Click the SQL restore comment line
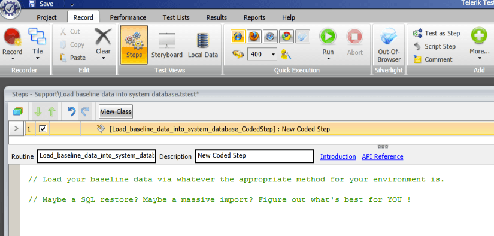The height and width of the screenshot is (236, 494). (219, 200)
